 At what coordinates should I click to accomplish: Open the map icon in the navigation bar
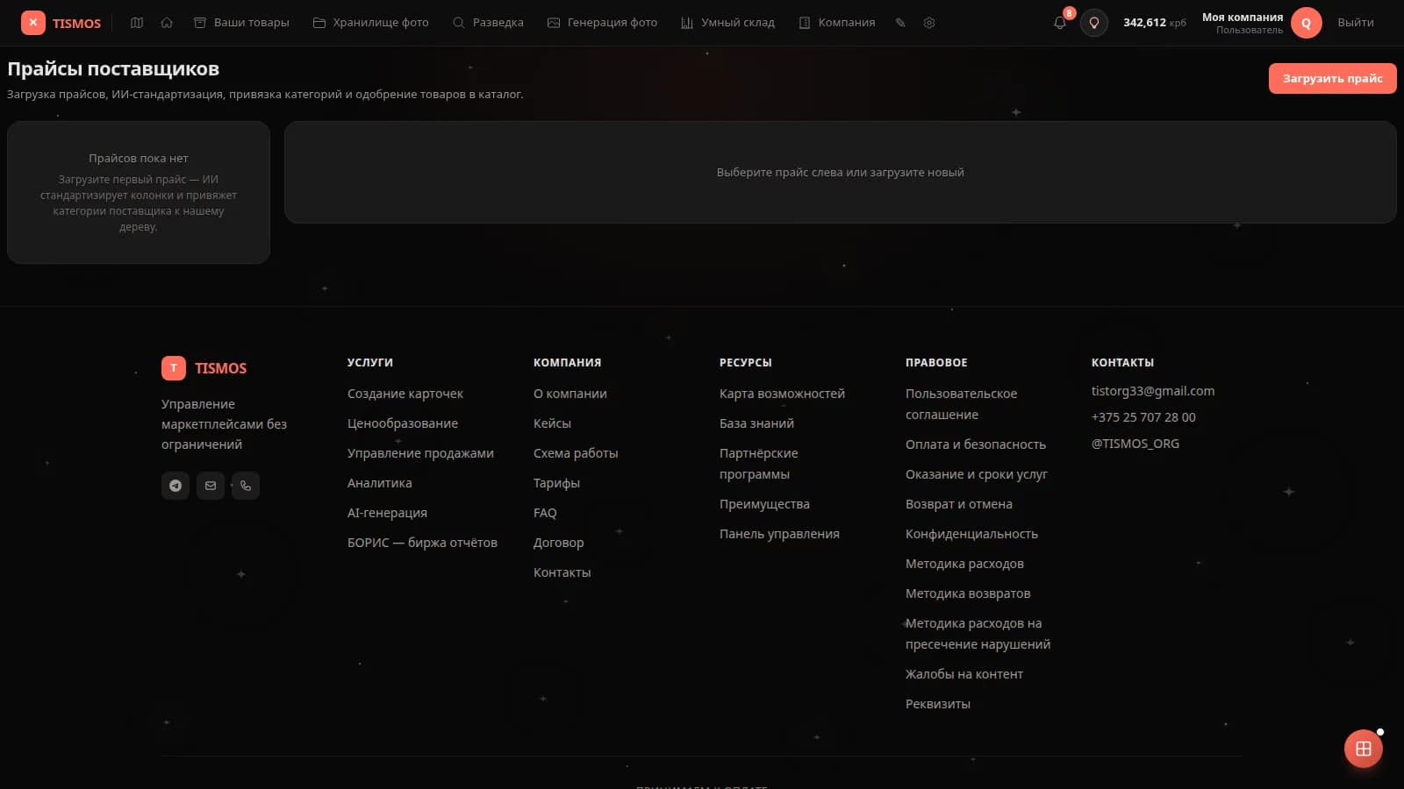[137, 23]
